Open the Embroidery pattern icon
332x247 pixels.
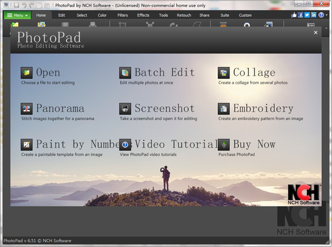223,108
